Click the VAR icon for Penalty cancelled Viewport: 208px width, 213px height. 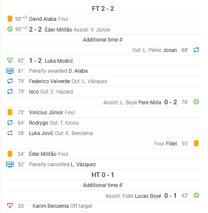(10, 165)
